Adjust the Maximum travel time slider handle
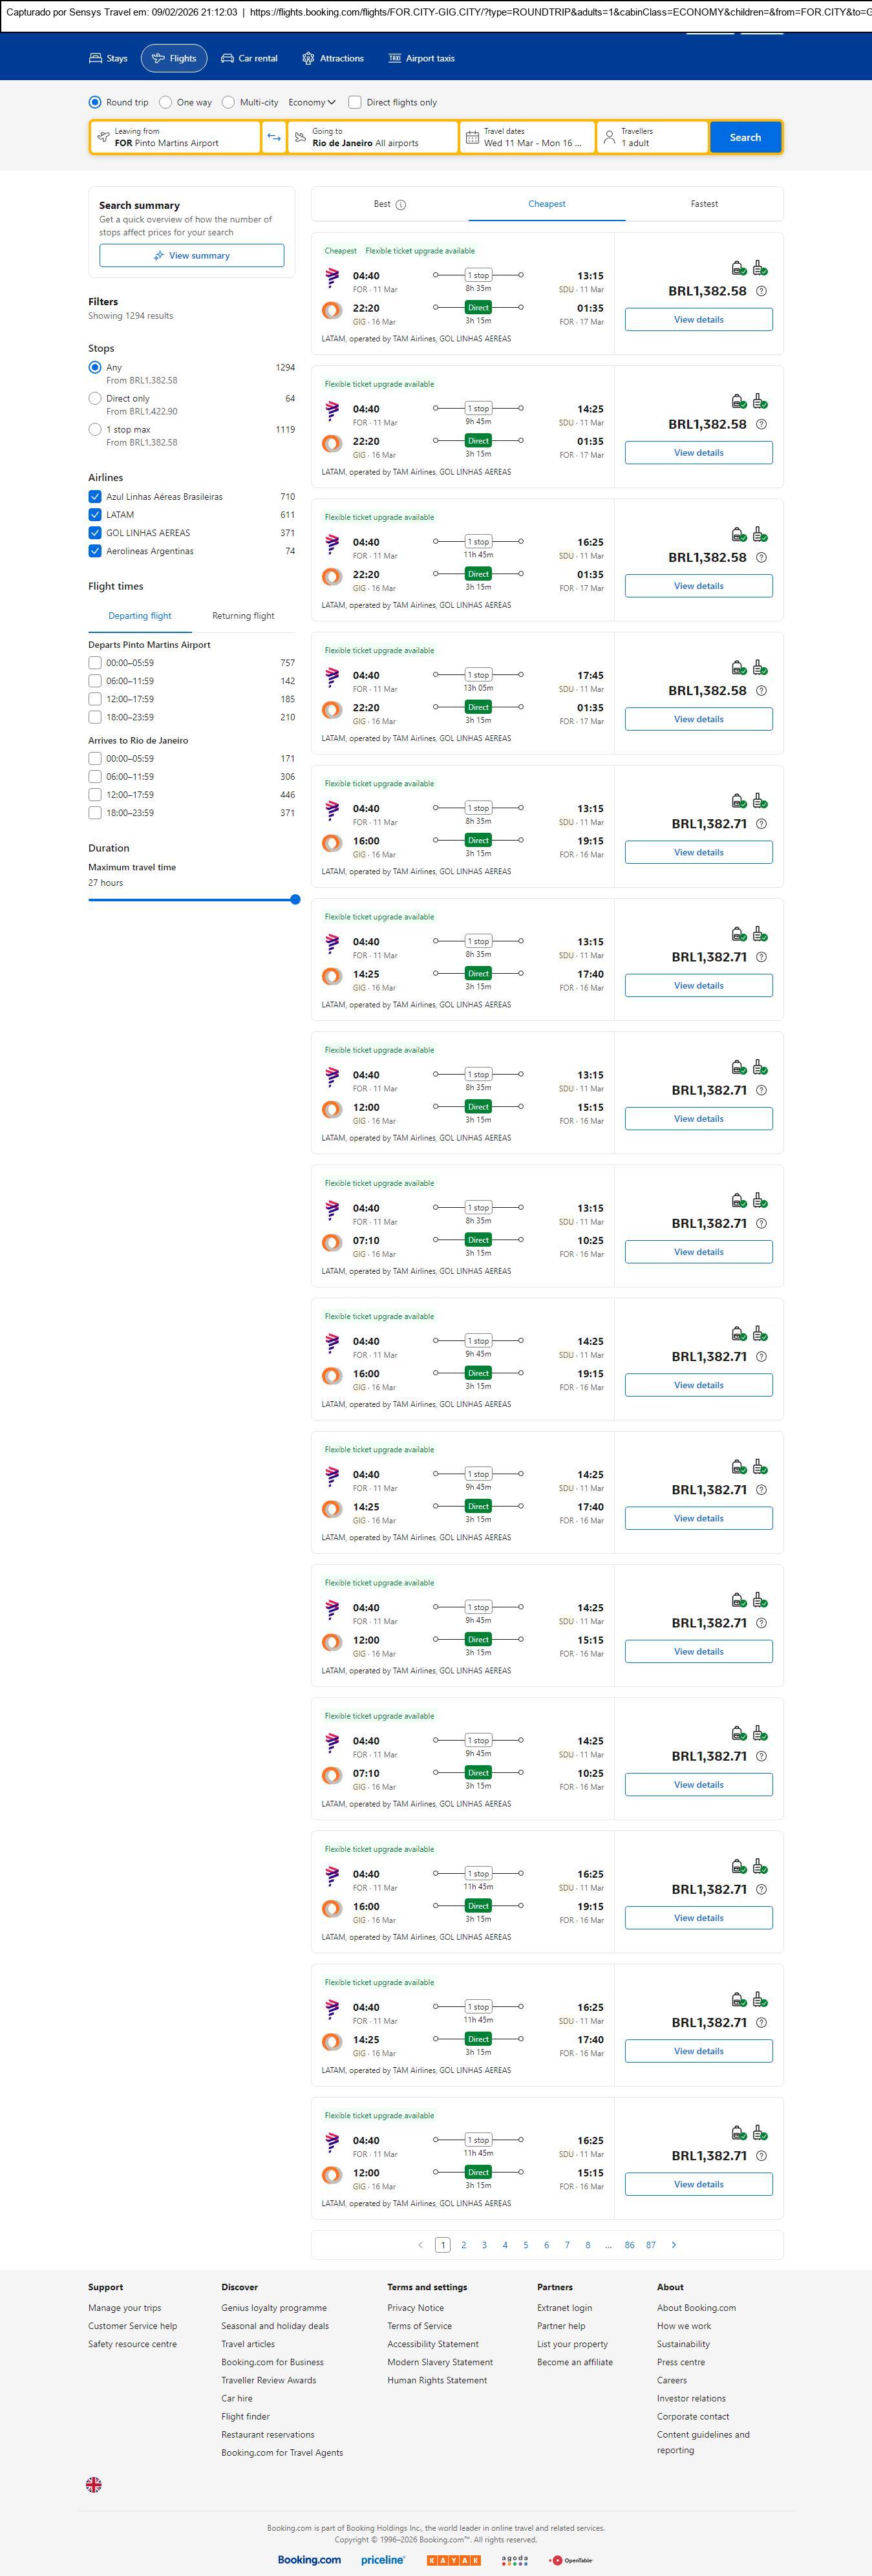 coord(295,900)
